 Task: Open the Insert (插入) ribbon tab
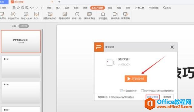(x=58, y=8)
